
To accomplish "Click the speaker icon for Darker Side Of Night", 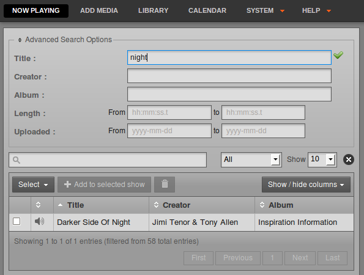I will point(40,221).
